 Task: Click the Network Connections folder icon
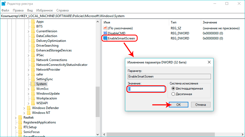(x=33, y=60)
